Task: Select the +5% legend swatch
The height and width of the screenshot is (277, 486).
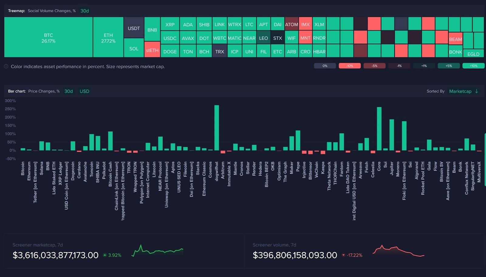Action: point(449,66)
